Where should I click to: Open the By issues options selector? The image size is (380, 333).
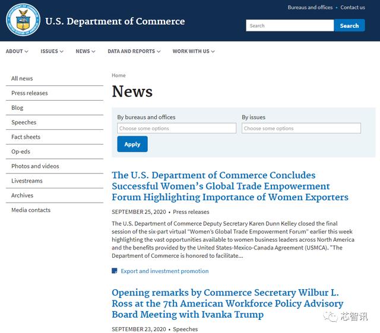301,128
